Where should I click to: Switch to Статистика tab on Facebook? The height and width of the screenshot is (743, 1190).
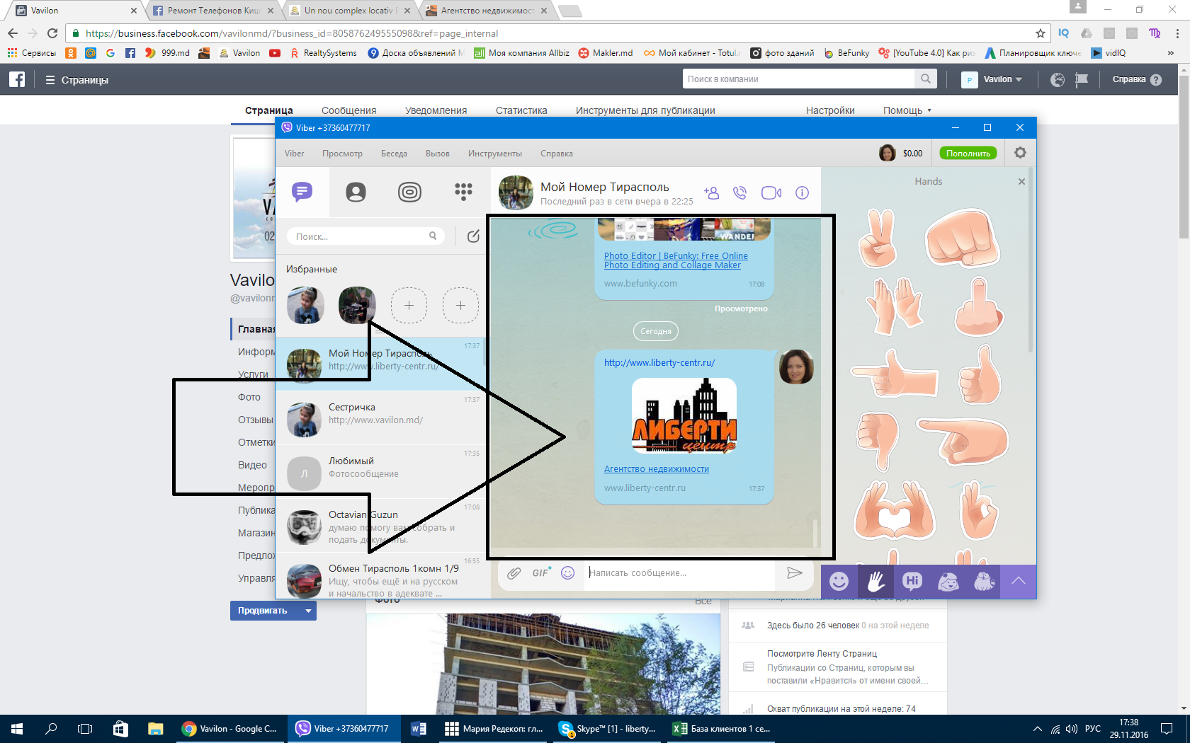pyautogui.click(x=521, y=110)
